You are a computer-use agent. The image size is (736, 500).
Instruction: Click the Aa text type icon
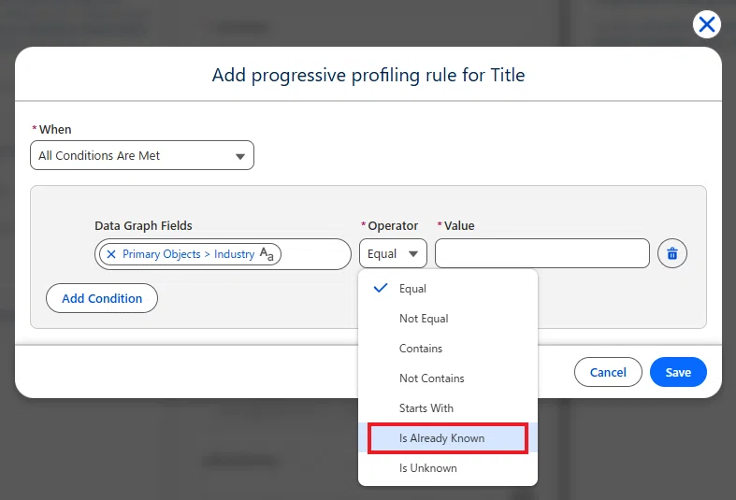[267, 254]
